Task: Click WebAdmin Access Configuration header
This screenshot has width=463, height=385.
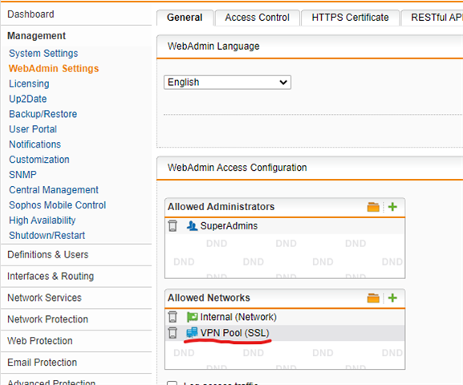Action: click(237, 168)
